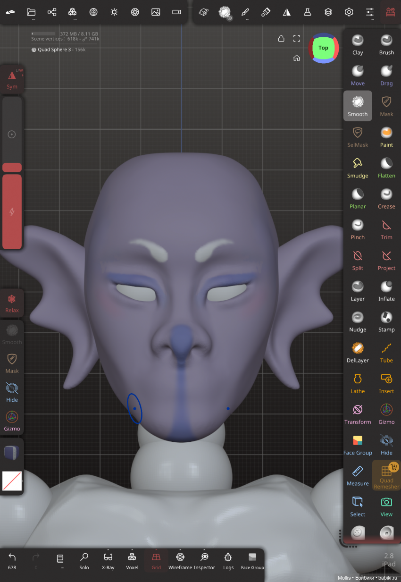The height and width of the screenshot is (582, 401).
Task: Toggle Solo mode
Action: coord(84,561)
